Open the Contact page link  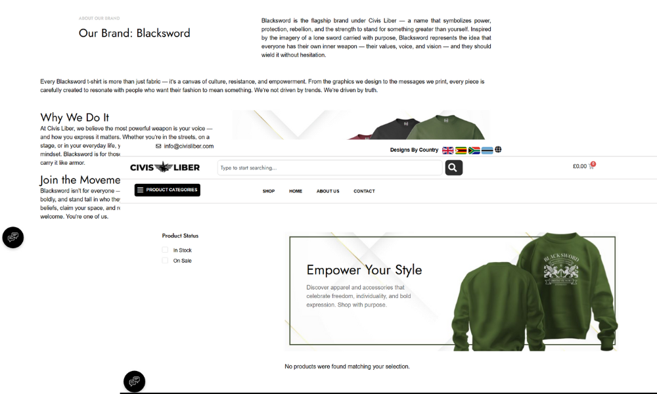[364, 191]
